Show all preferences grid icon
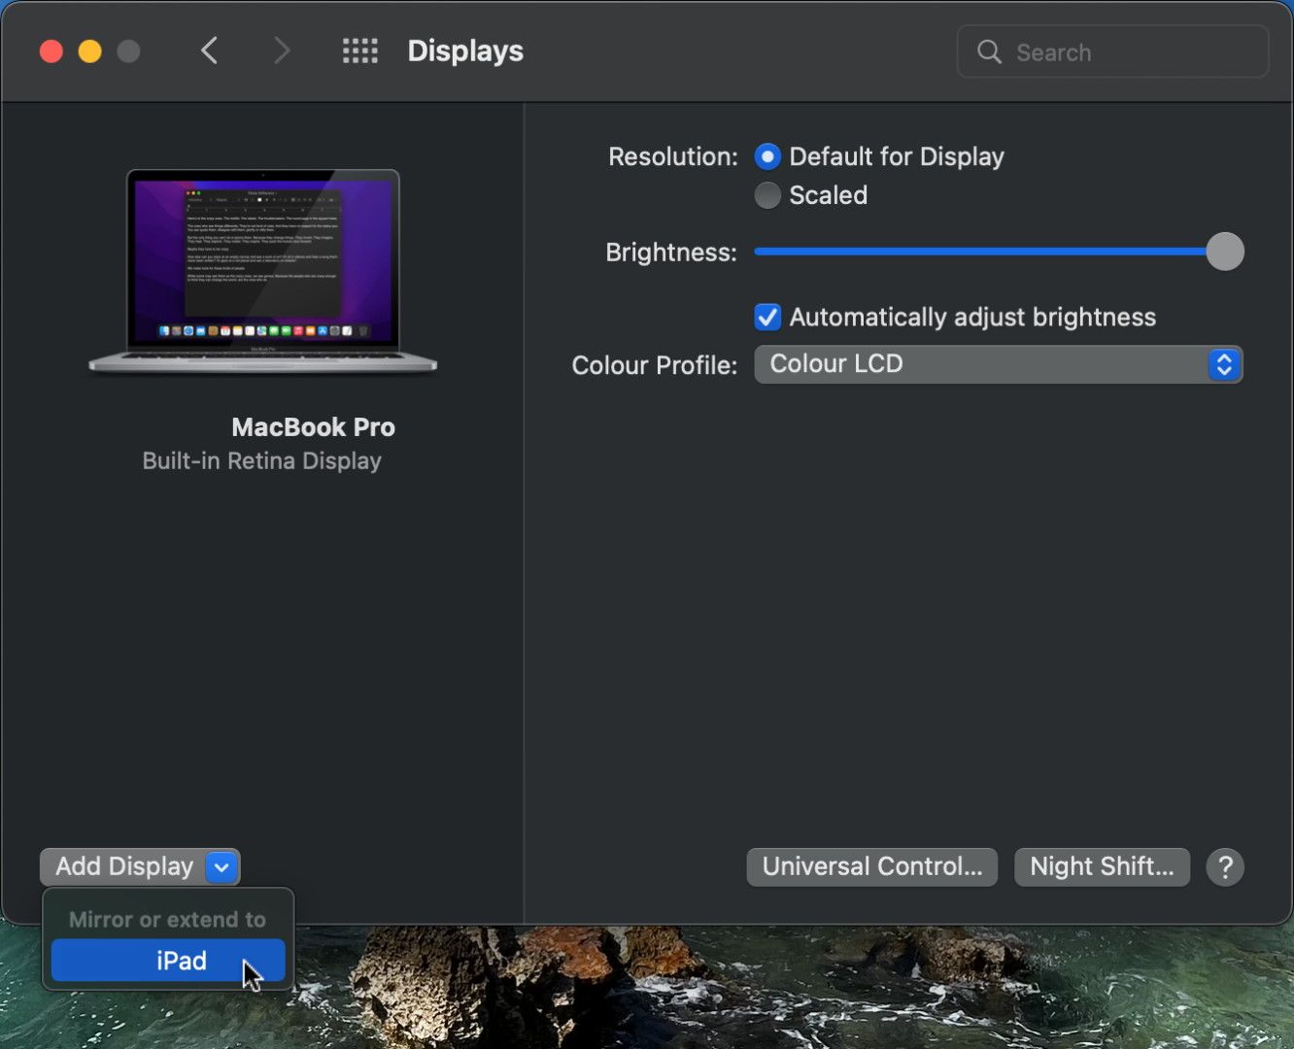The image size is (1294, 1049). [x=360, y=51]
